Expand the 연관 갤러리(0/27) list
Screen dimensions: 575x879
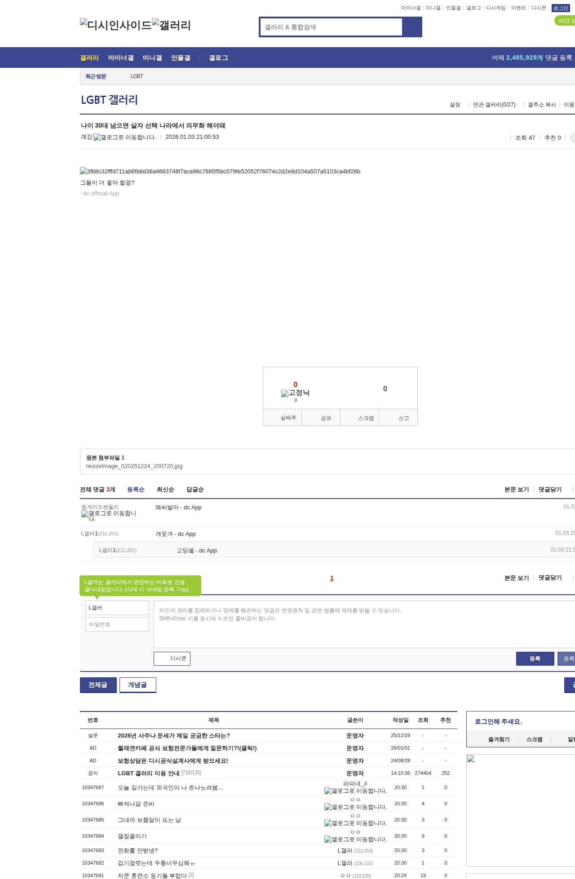click(x=494, y=105)
